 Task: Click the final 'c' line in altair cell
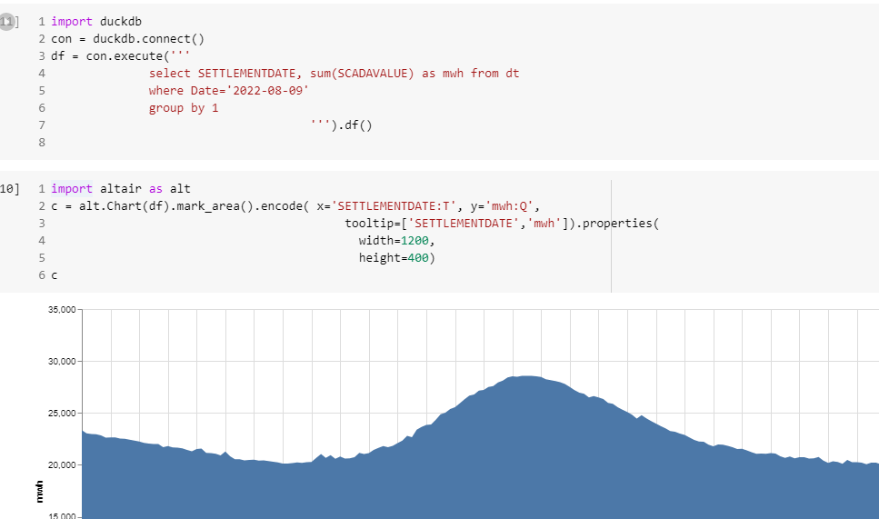pyautogui.click(x=55, y=275)
